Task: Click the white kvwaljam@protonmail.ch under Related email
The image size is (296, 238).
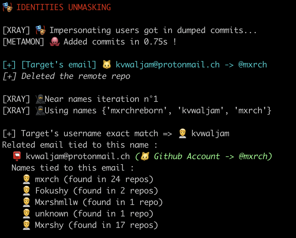Action: pos(78,156)
